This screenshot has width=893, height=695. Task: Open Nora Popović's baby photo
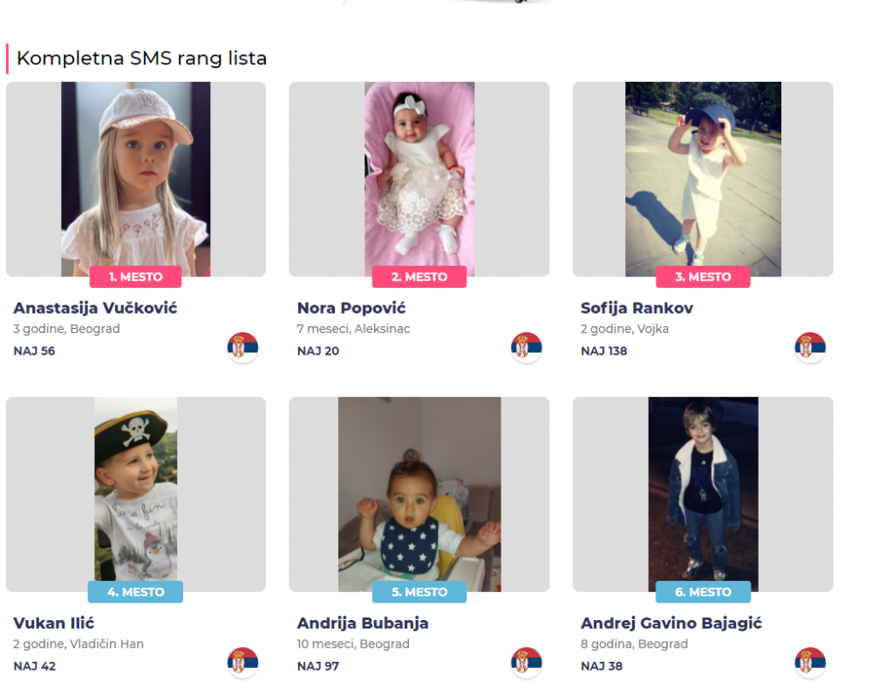point(419,179)
